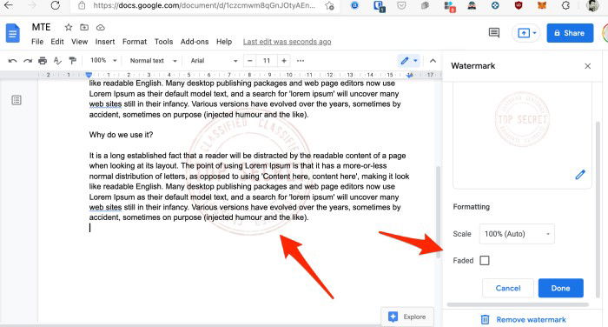Open the More toolbar options ellipsis
The width and height of the screenshot is (608, 327).
(x=301, y=61)
